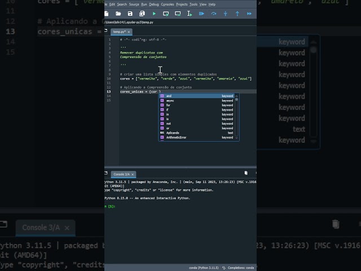Viewport: 361px width, 271px height.
Task: Choose 'is' keyword from autocomplete list
Action: pos(197,119)
